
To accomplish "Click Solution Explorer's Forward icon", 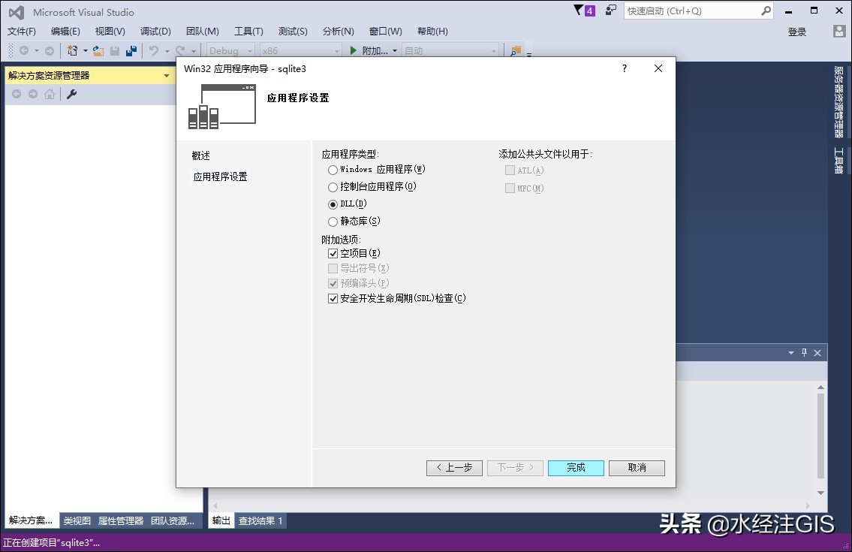I will coord(32,94).
